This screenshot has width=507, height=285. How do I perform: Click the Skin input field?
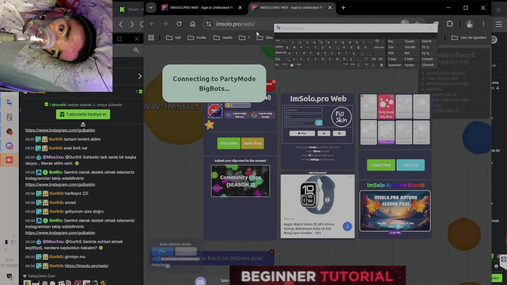[x=303, y=117]
